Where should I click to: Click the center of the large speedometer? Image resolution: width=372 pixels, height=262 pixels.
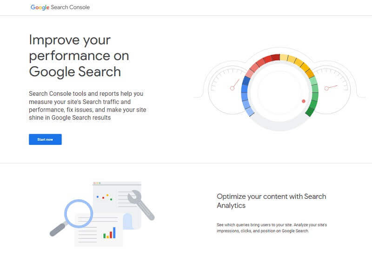coord(280,92)
